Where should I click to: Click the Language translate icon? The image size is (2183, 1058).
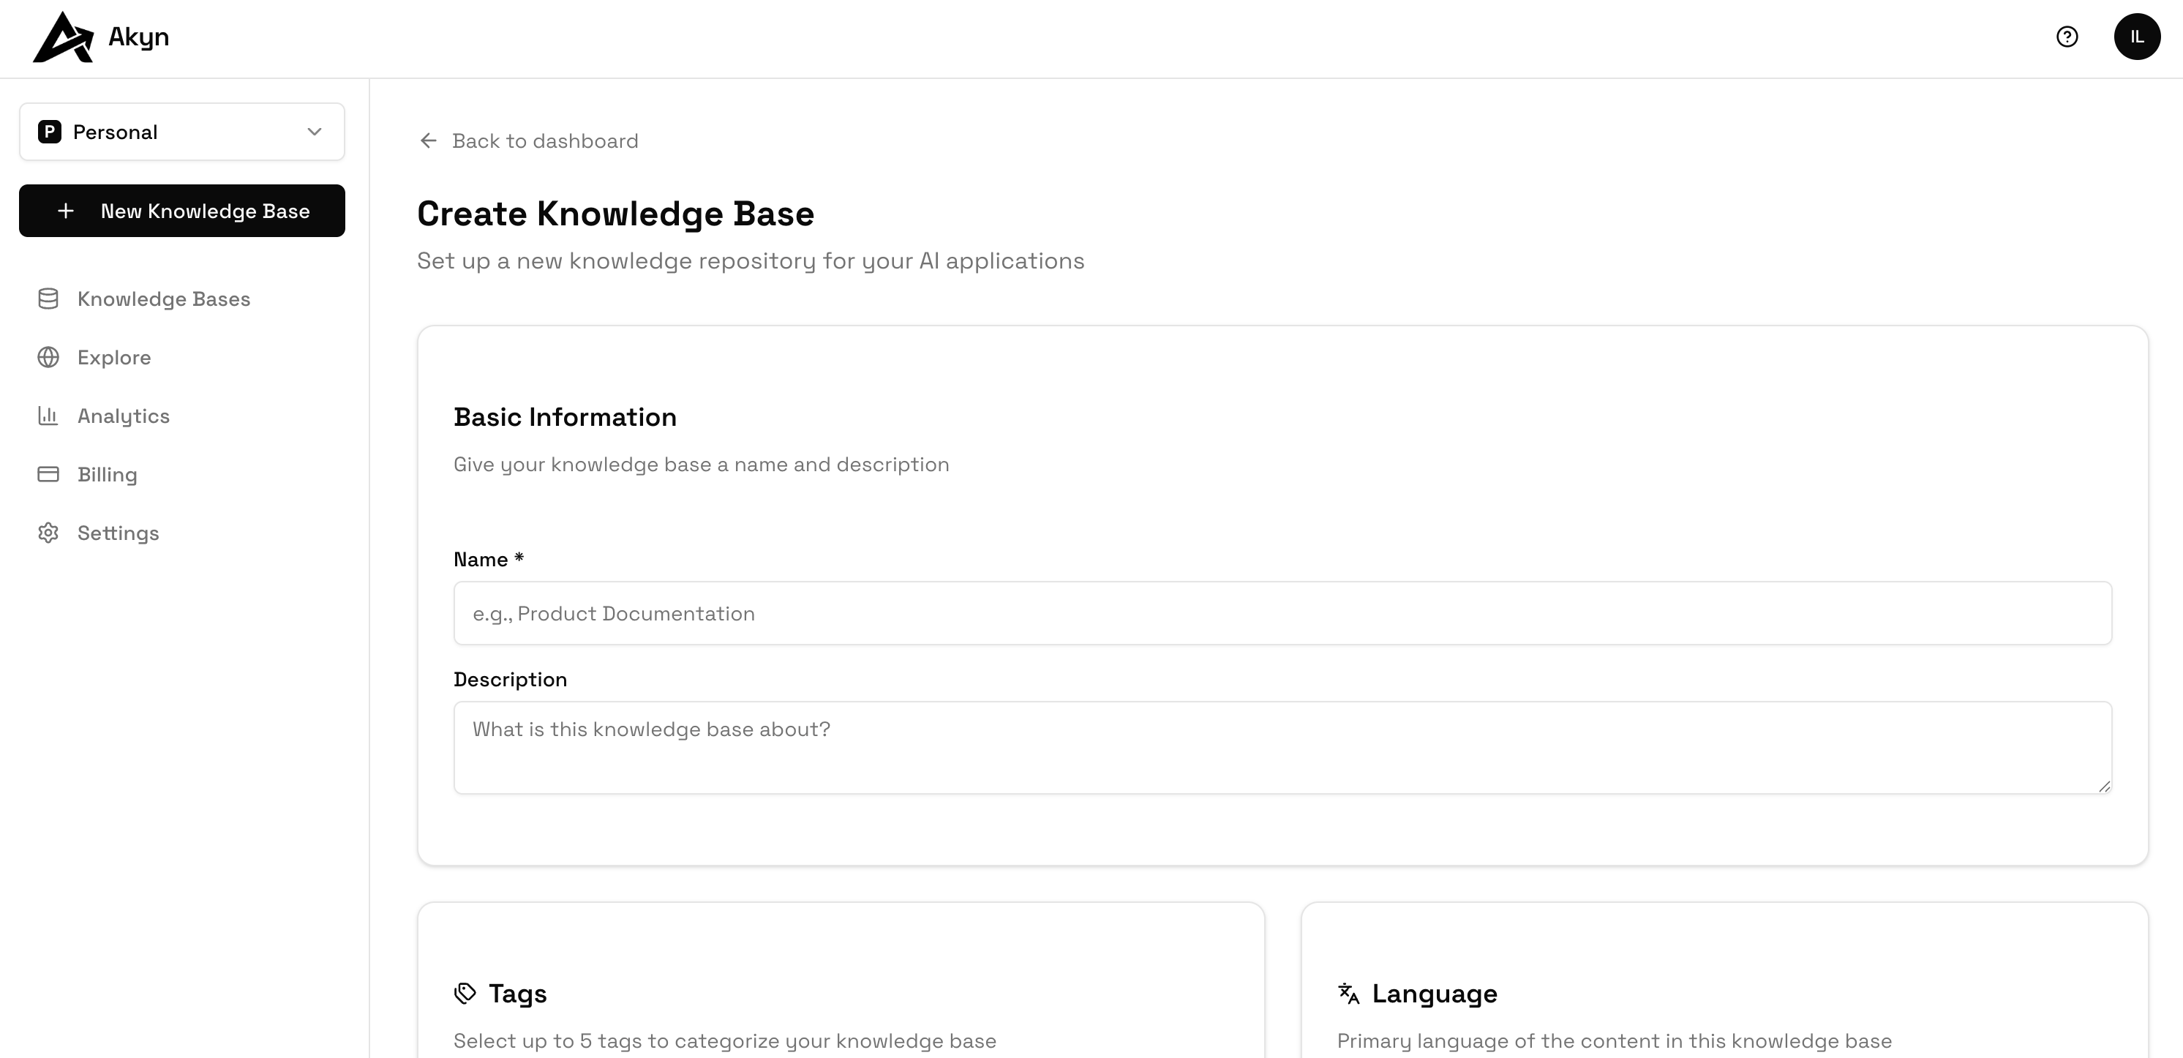[1348, 994]
